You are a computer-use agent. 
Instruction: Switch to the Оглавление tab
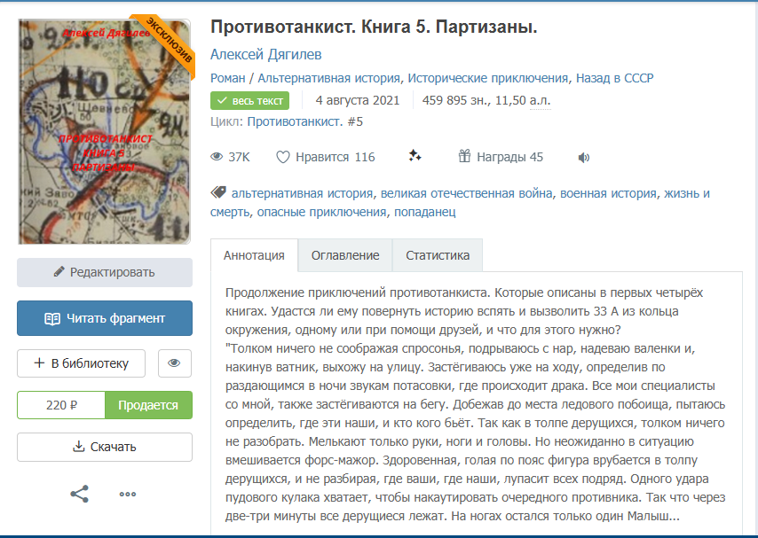pos(344,255)
